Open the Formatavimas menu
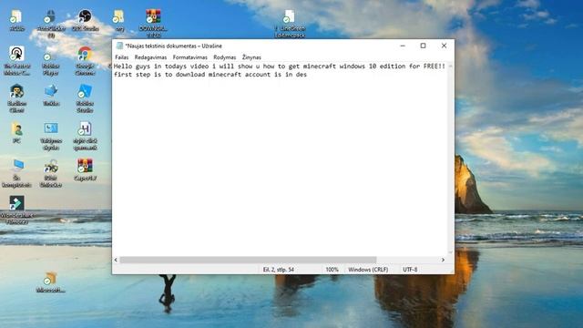The width and height of the screenshot is (583, 328). (190, 57)
